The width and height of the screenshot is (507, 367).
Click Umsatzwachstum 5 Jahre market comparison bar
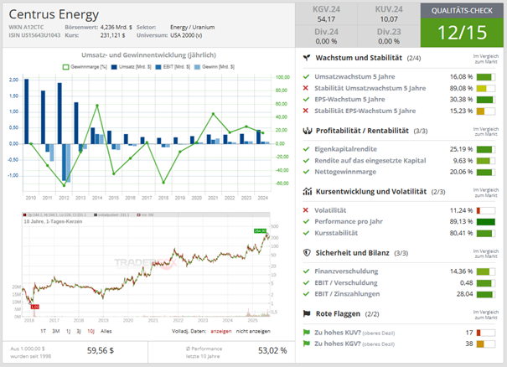(x=486, y=77)
